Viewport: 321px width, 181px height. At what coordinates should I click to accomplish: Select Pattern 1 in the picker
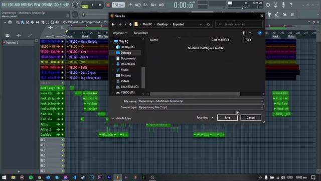pyautogui.click(x=18, y=43)
